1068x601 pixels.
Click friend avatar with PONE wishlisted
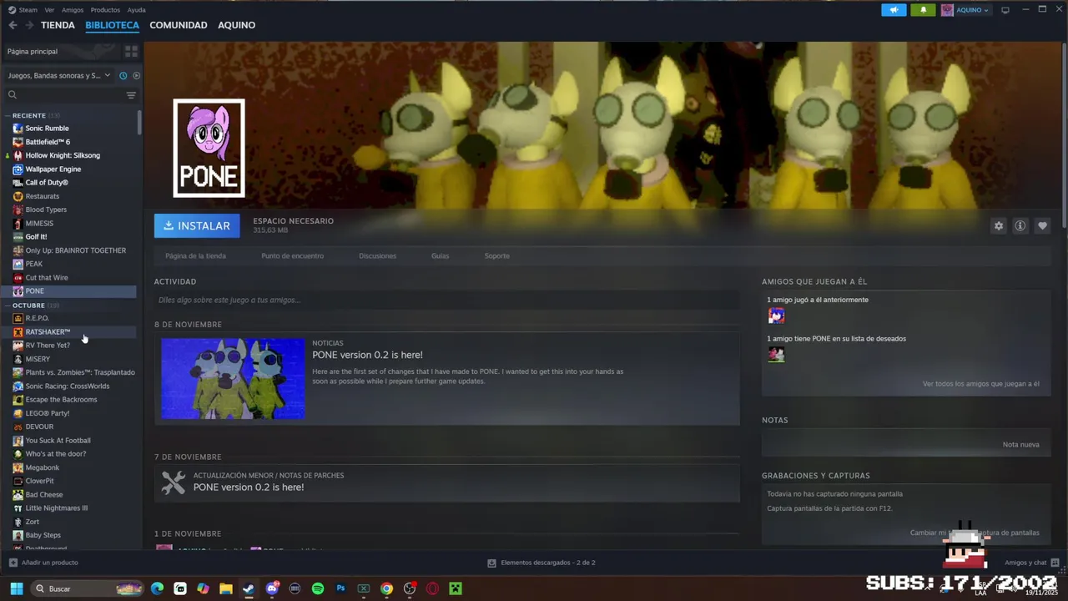pyautogui.click(x=776, y=354)
